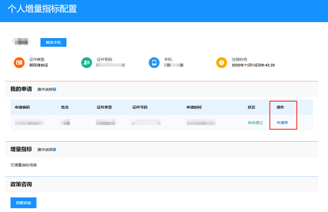Click the 操作 column header
Screen dimensions: 328x212
[x=280, y=107]
